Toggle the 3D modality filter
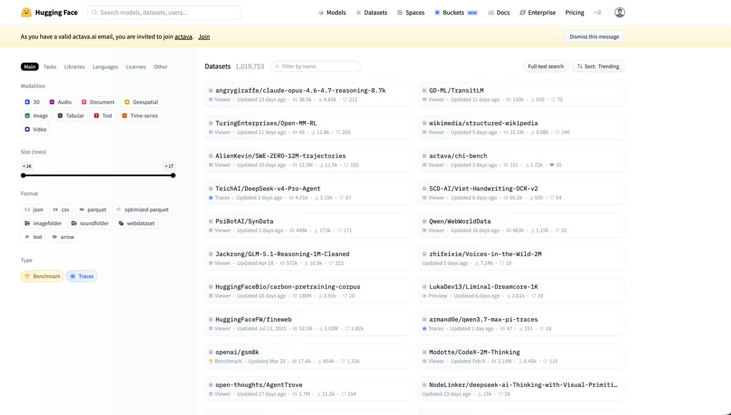Viewport: 731px width, 415px height. click(x=32, y=102)
